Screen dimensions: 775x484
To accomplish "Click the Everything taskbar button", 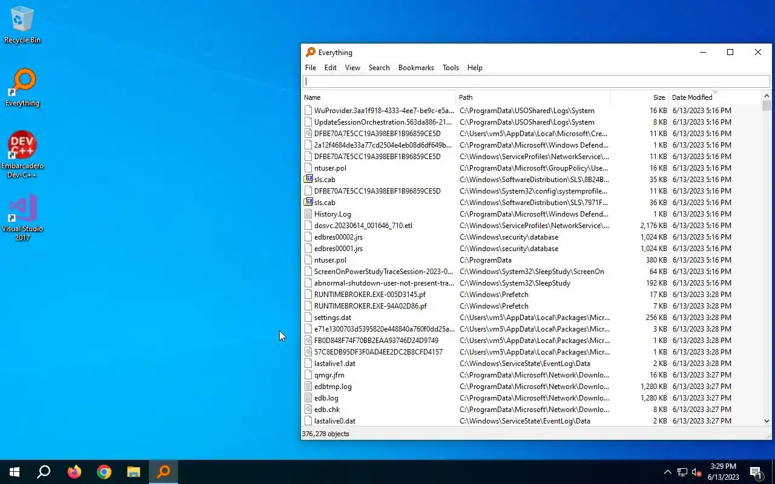I will point(163,472).
